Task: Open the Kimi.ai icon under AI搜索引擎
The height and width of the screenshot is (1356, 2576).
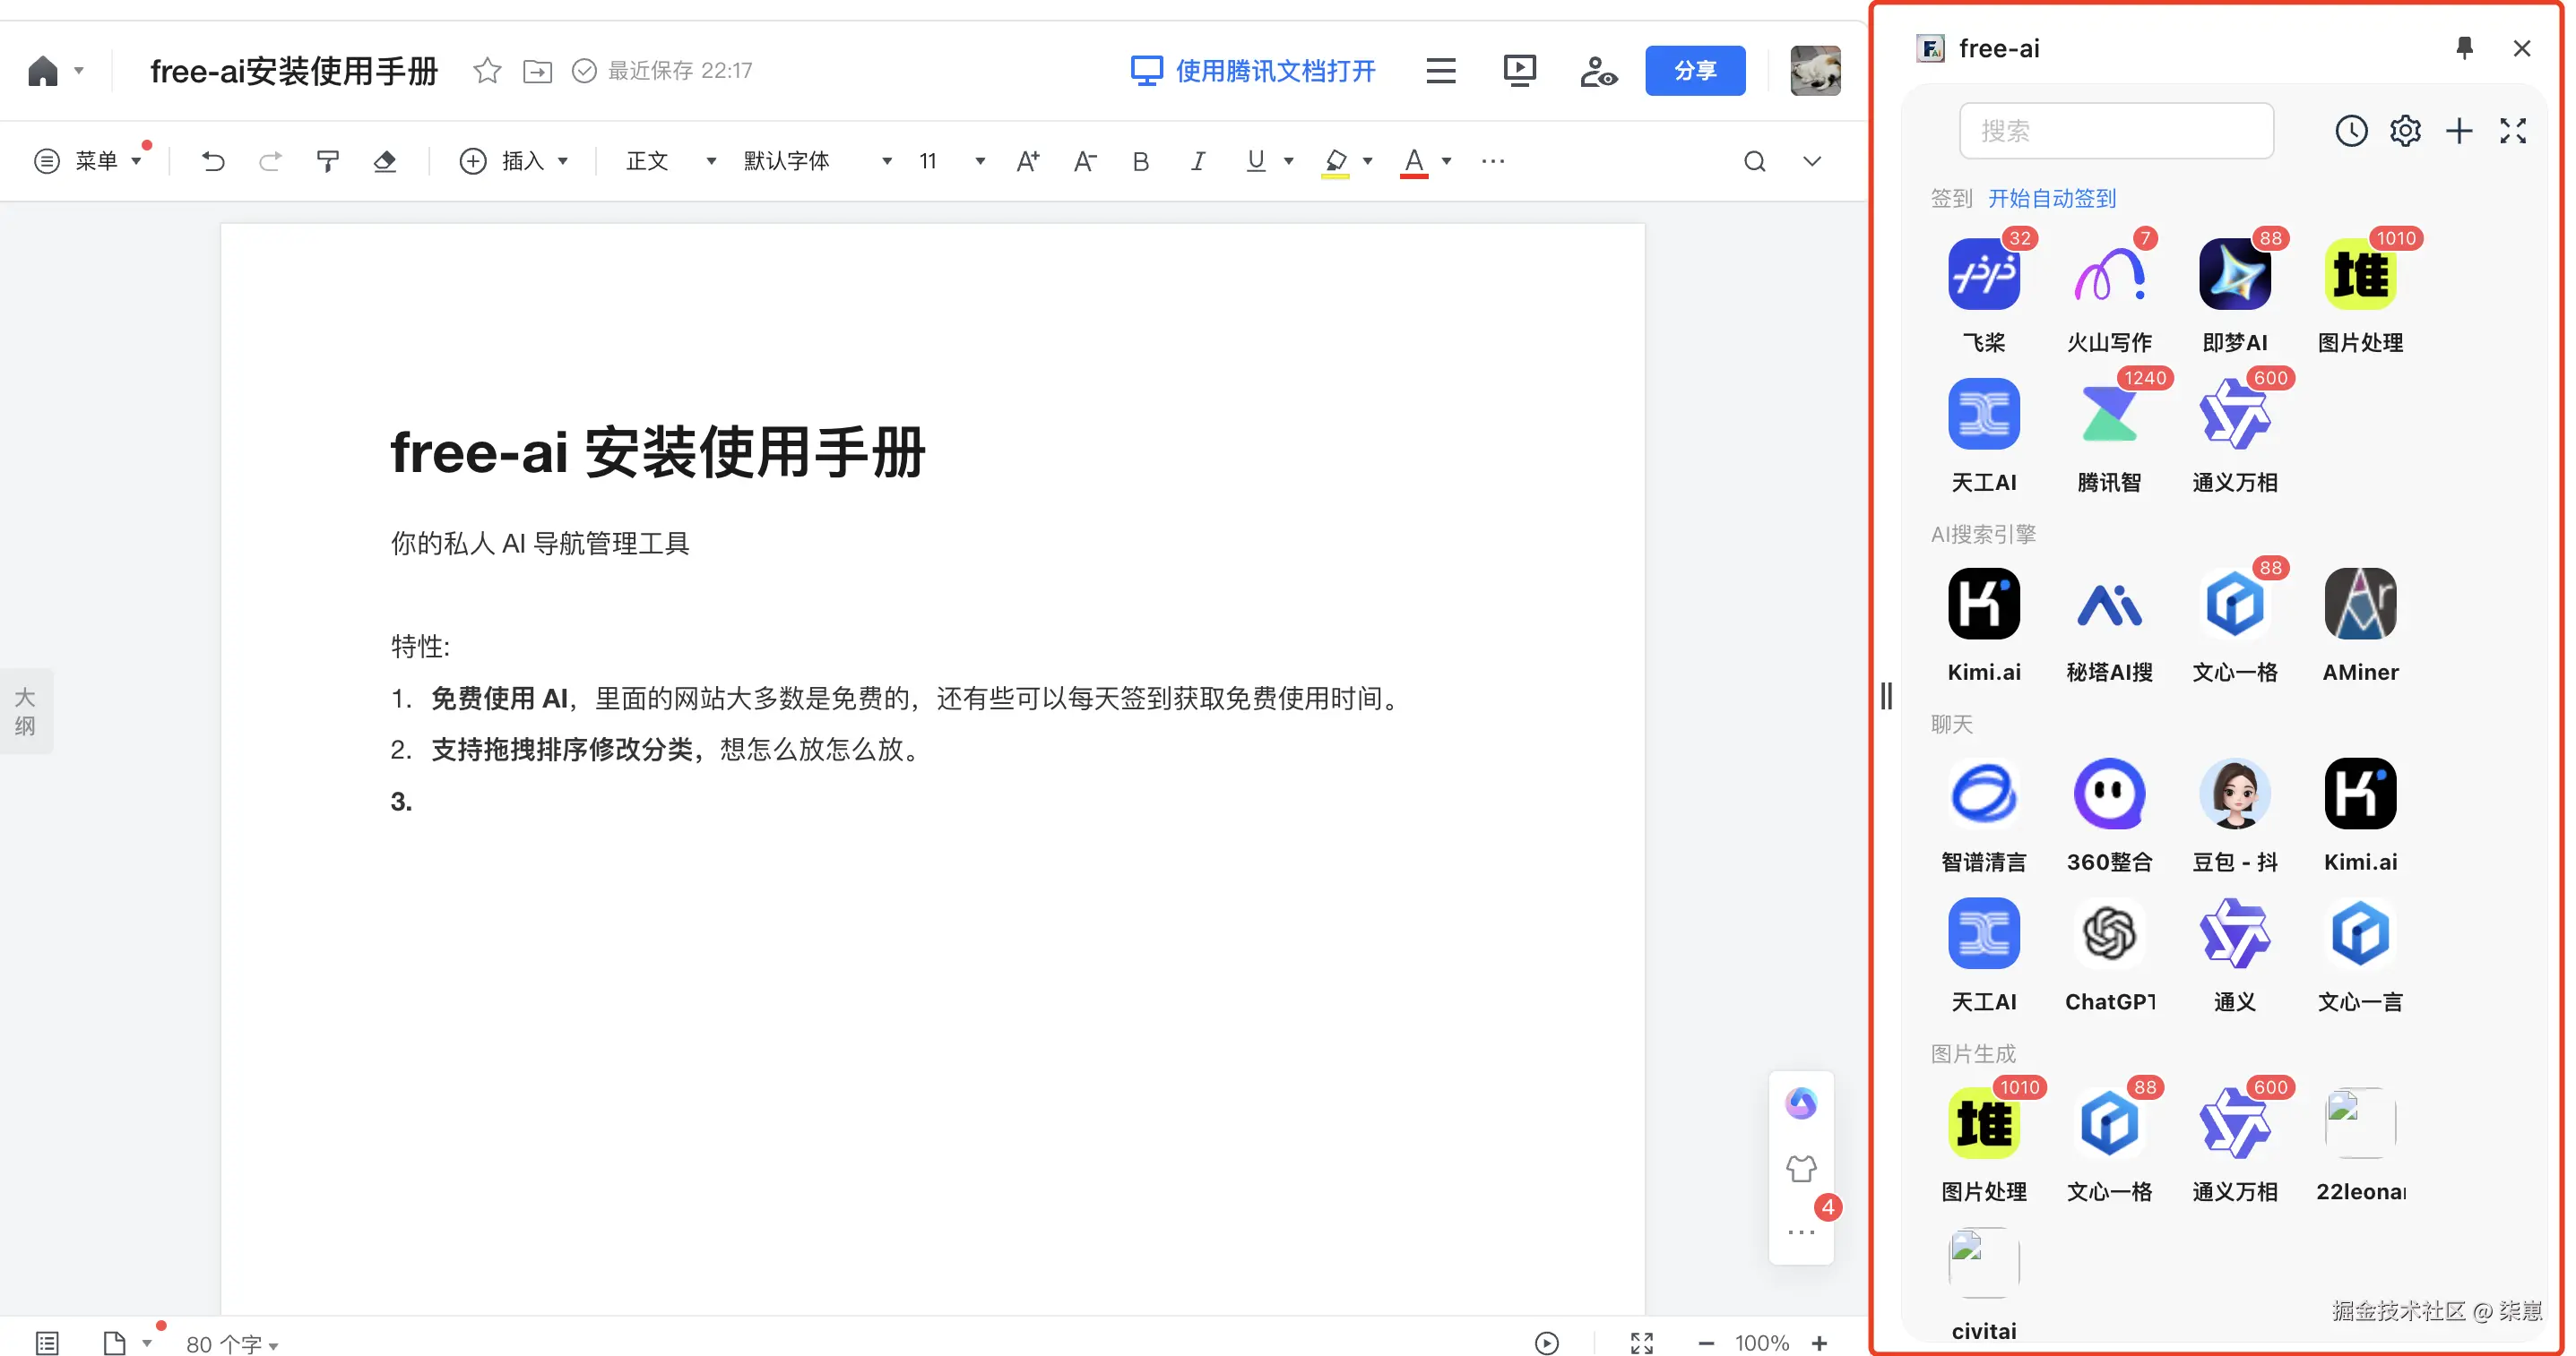Action: click(x=1984, y=605)
